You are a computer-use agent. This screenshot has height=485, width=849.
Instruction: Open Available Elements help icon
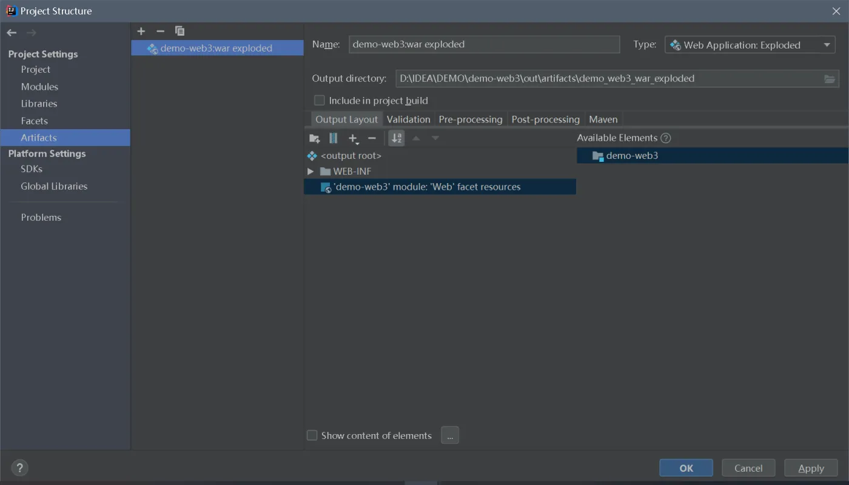coord(666,138)
